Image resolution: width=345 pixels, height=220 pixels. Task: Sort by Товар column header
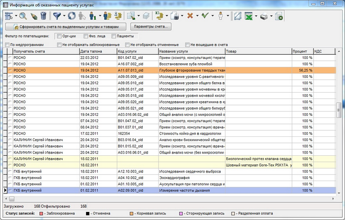point(259,51)
